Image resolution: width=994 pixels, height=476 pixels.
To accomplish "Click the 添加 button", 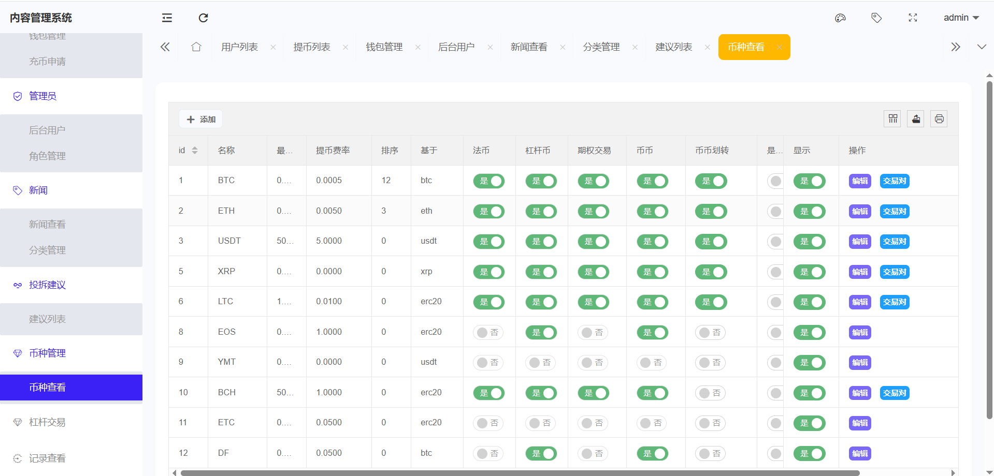I will (201, 119).
